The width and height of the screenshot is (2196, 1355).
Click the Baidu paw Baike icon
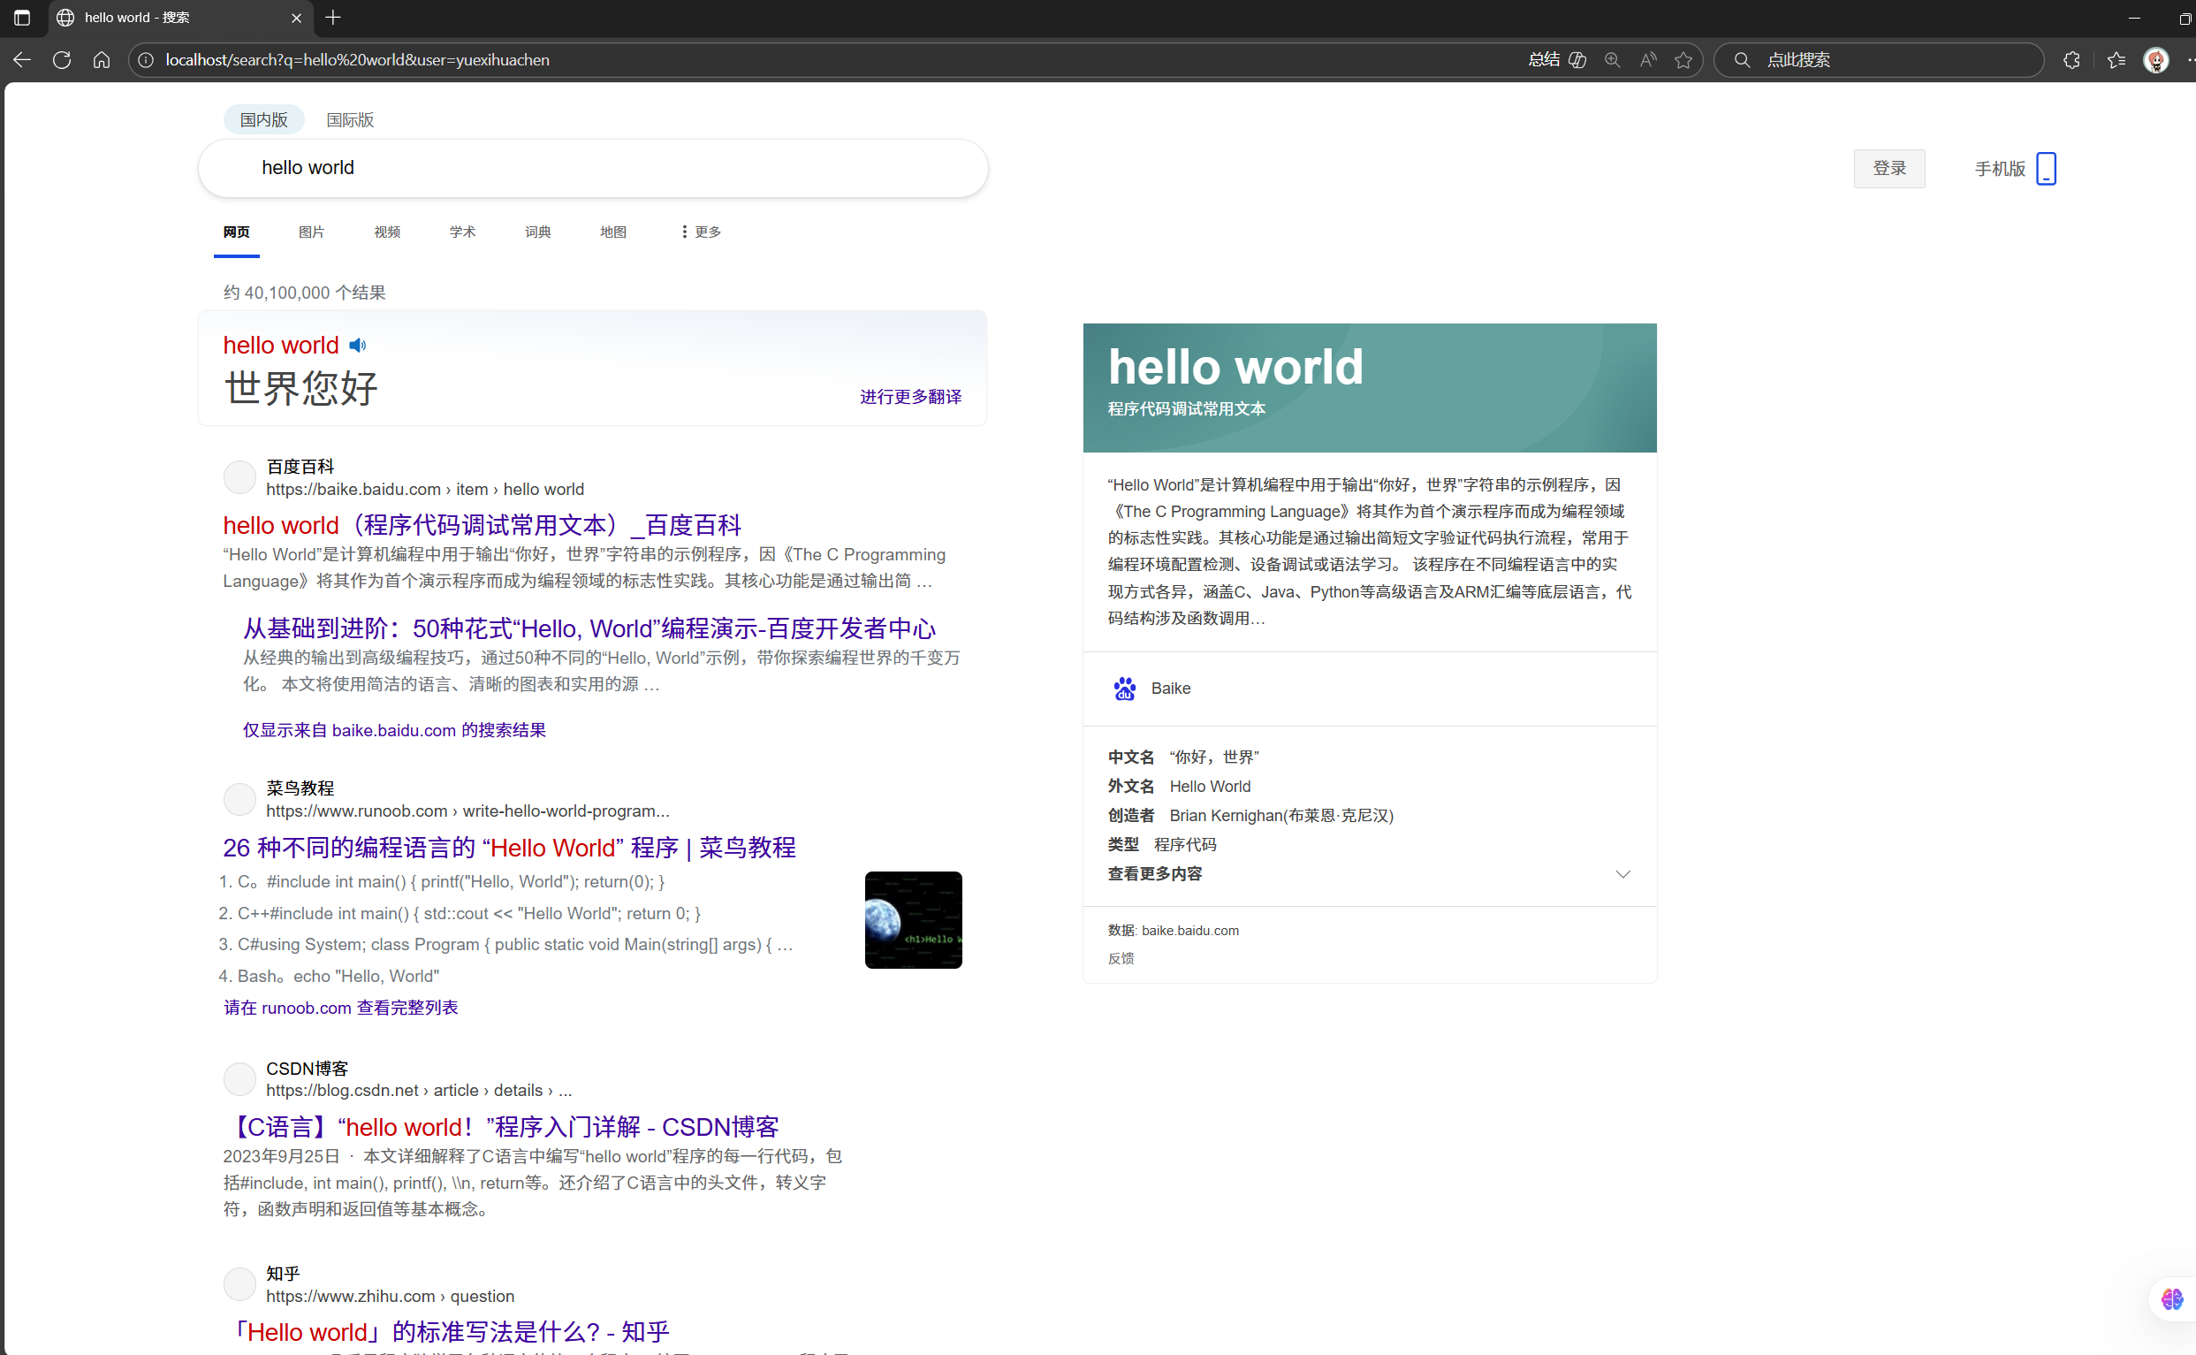pos(1124,689)
